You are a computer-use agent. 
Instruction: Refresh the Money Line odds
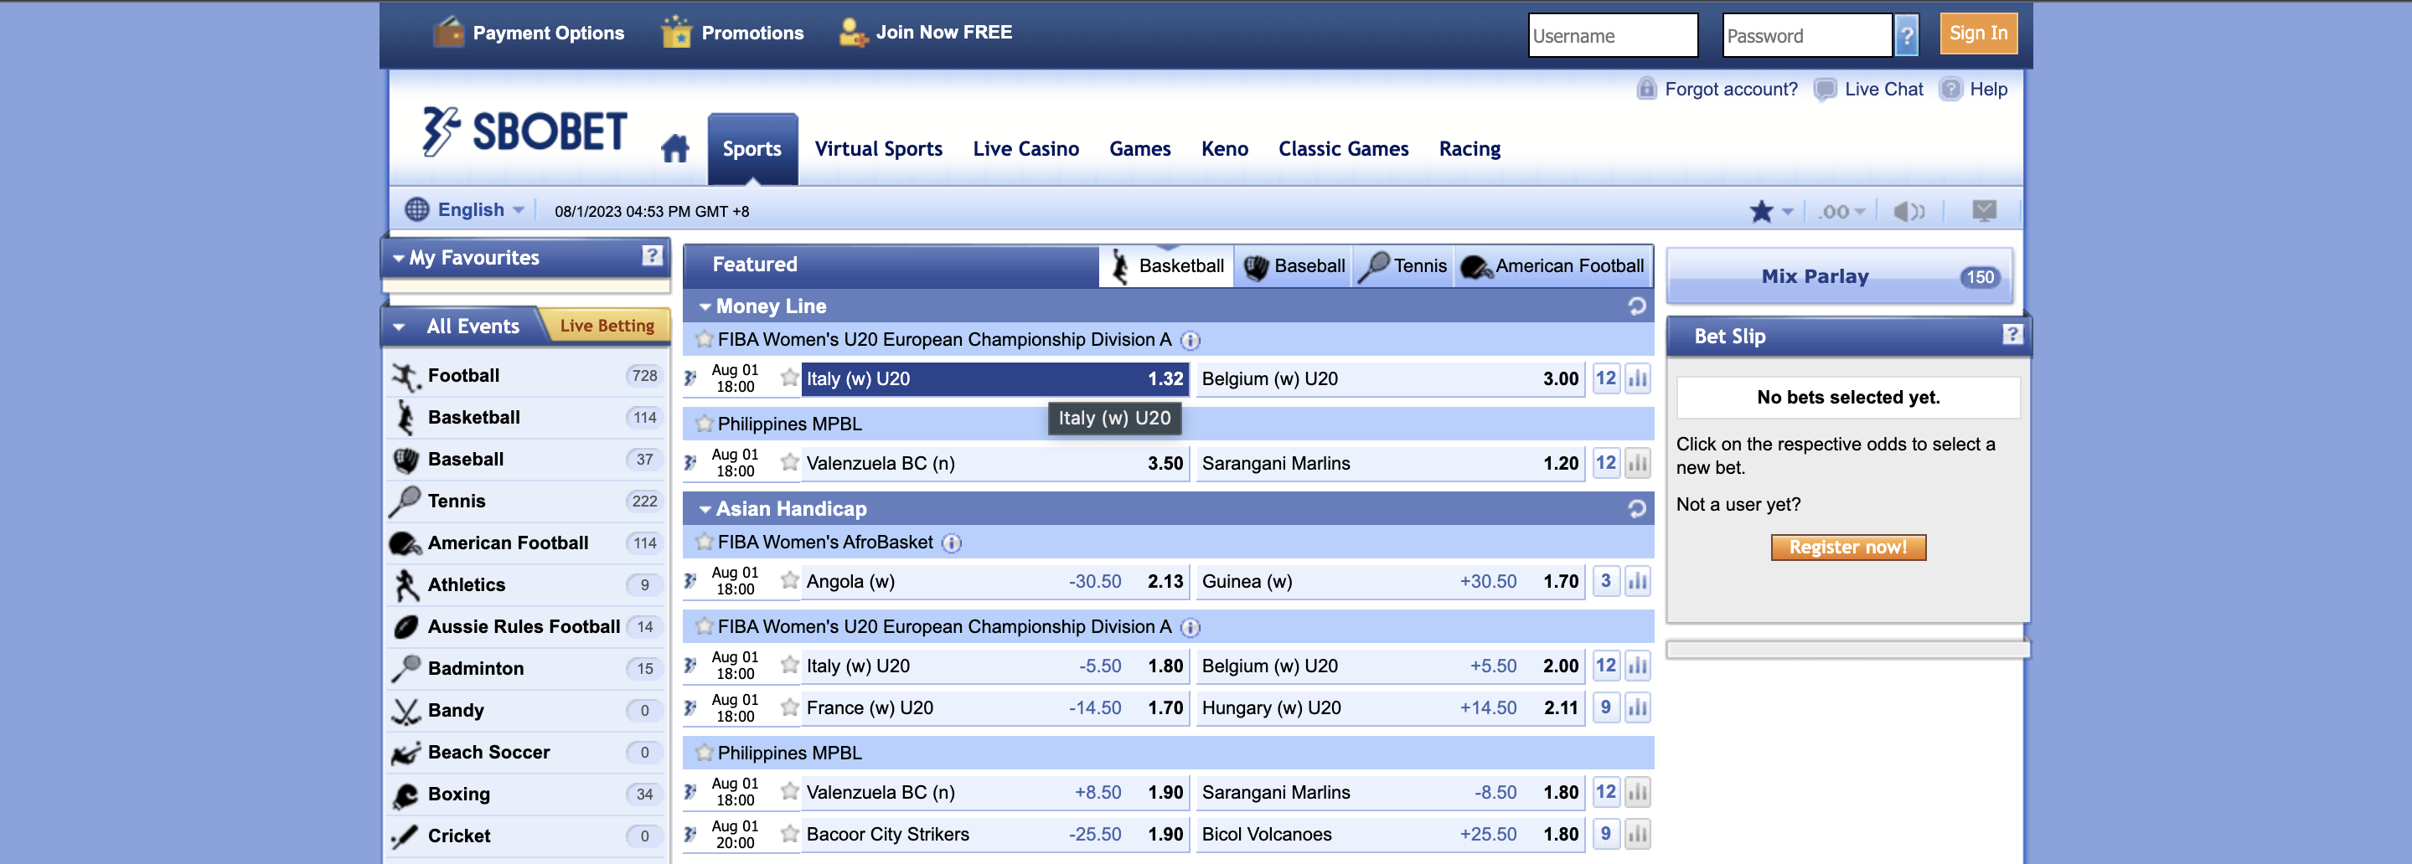(1637, 306)
